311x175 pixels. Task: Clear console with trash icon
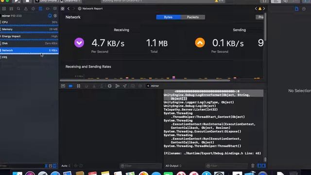[x=253, y=166]
